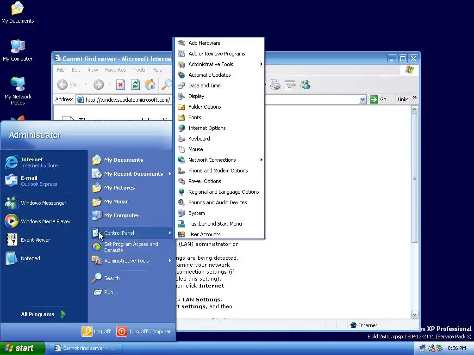Click the Print icon in IE toolbar
The width and height of the screenshot is (474, 355).
pyautogui.click(x=275, y=85)
